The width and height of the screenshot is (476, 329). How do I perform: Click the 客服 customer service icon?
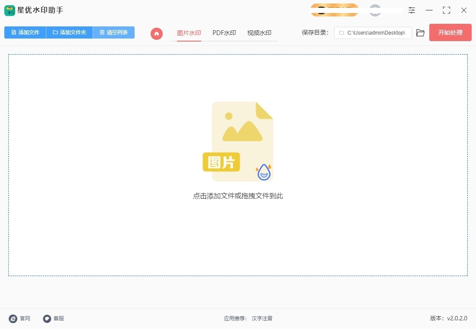pos(47,318)
